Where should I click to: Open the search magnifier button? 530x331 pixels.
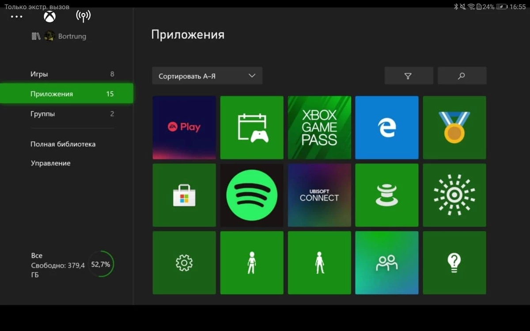pos(462,76)
